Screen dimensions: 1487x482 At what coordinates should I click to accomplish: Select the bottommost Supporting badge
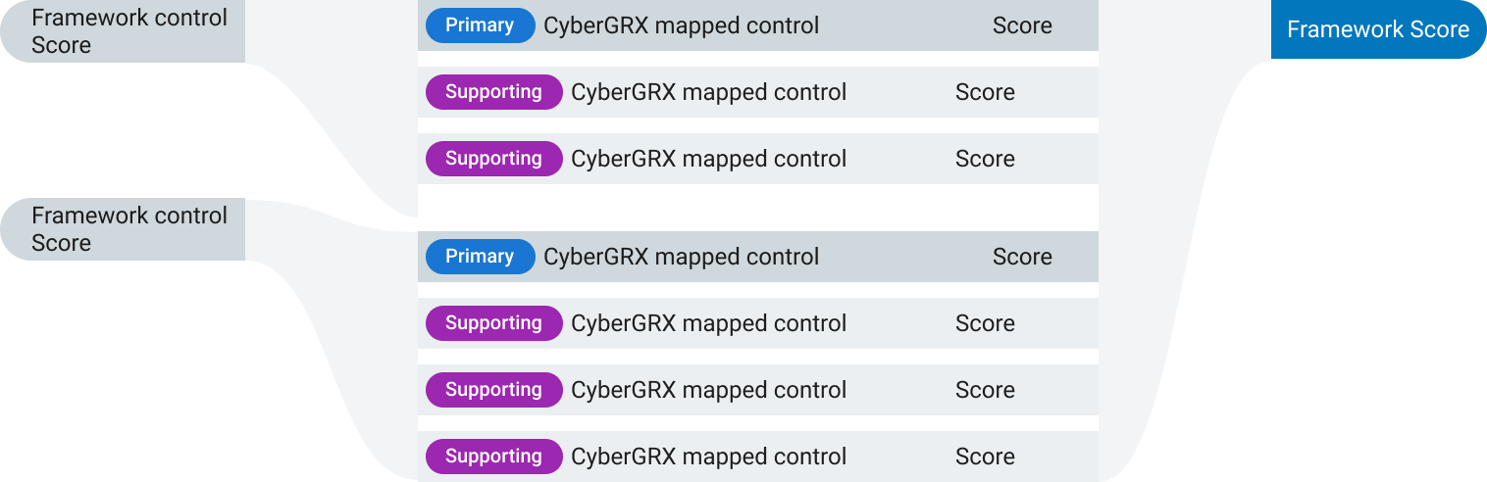493,457
